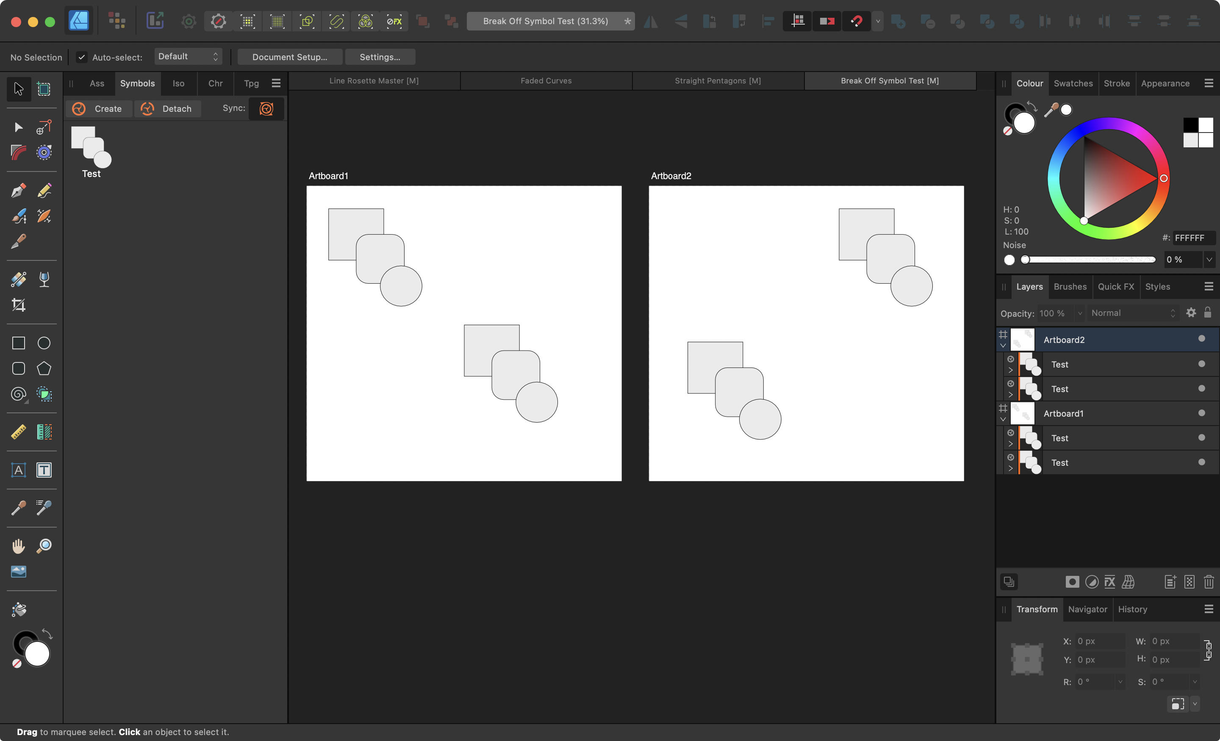
Task: Select the Ellipse tool
Action: pyautogui.click(x=44, y=343)
